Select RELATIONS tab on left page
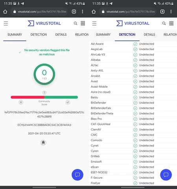Screen dimensions: 177x189 pyautogui.click(x=82, y=35)
